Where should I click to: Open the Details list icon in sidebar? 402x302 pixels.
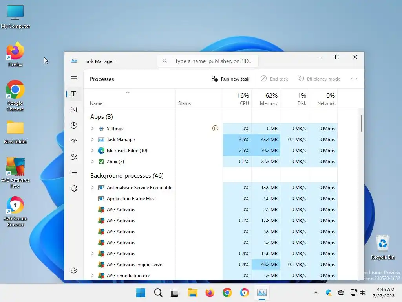74,172
